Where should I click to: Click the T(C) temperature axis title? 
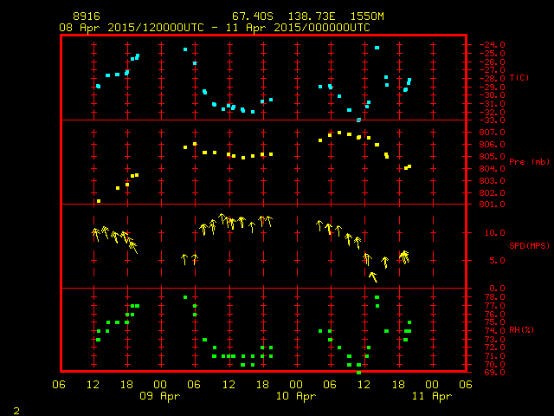point(519,78)
